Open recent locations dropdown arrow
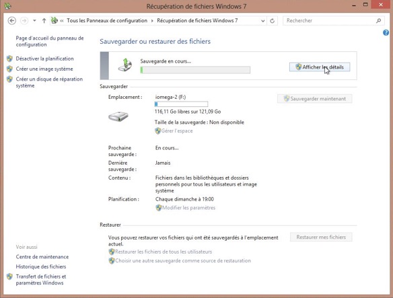 34,21
